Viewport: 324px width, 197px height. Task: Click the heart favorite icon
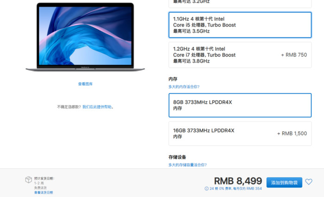pyautogui.click(x=309, y=182)
